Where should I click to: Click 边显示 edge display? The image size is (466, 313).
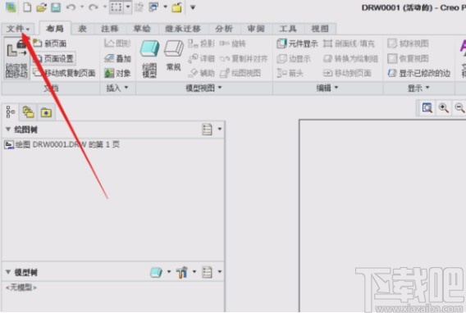[294, 58]
